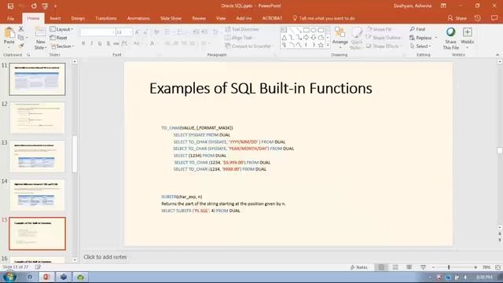This screenshot has width=503, height=283.
Task: Click the zoom slider handle
Action: tap(449, 267)
